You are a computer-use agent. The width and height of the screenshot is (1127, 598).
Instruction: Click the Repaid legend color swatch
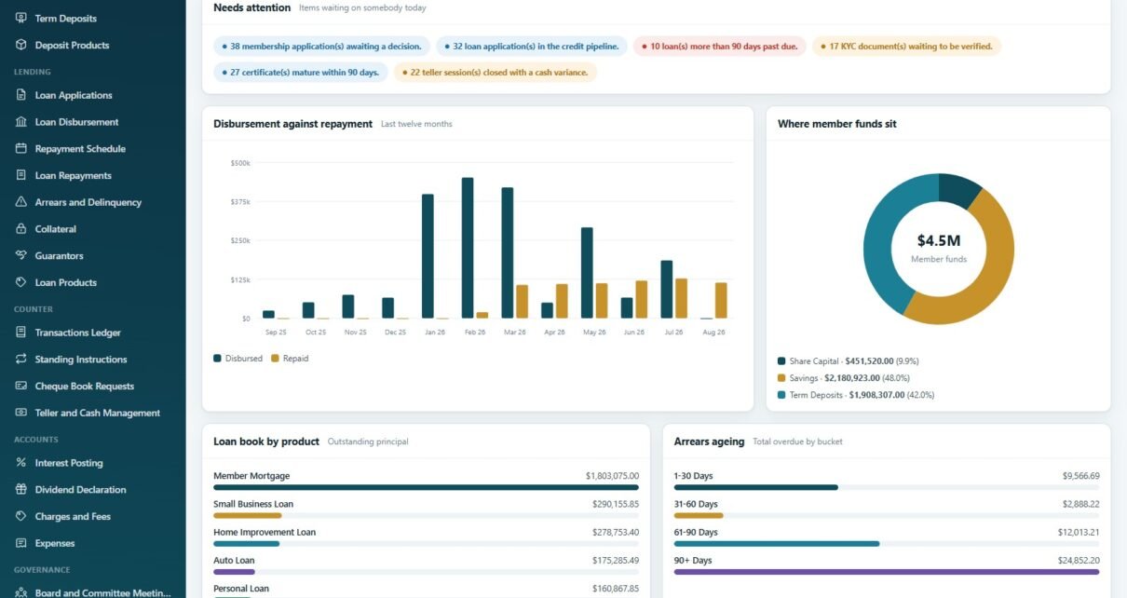click(x=275, y=358)
